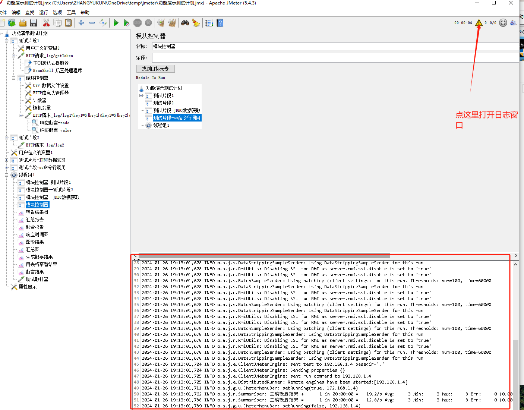Expand 测试片段1 in Module To Run tree
524x410 pixels.
pyautogui.click(x=141, y=95)
